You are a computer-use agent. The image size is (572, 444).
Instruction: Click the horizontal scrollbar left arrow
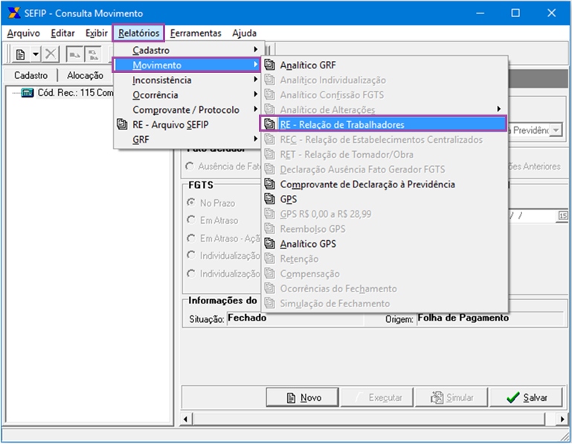point(186,419)
